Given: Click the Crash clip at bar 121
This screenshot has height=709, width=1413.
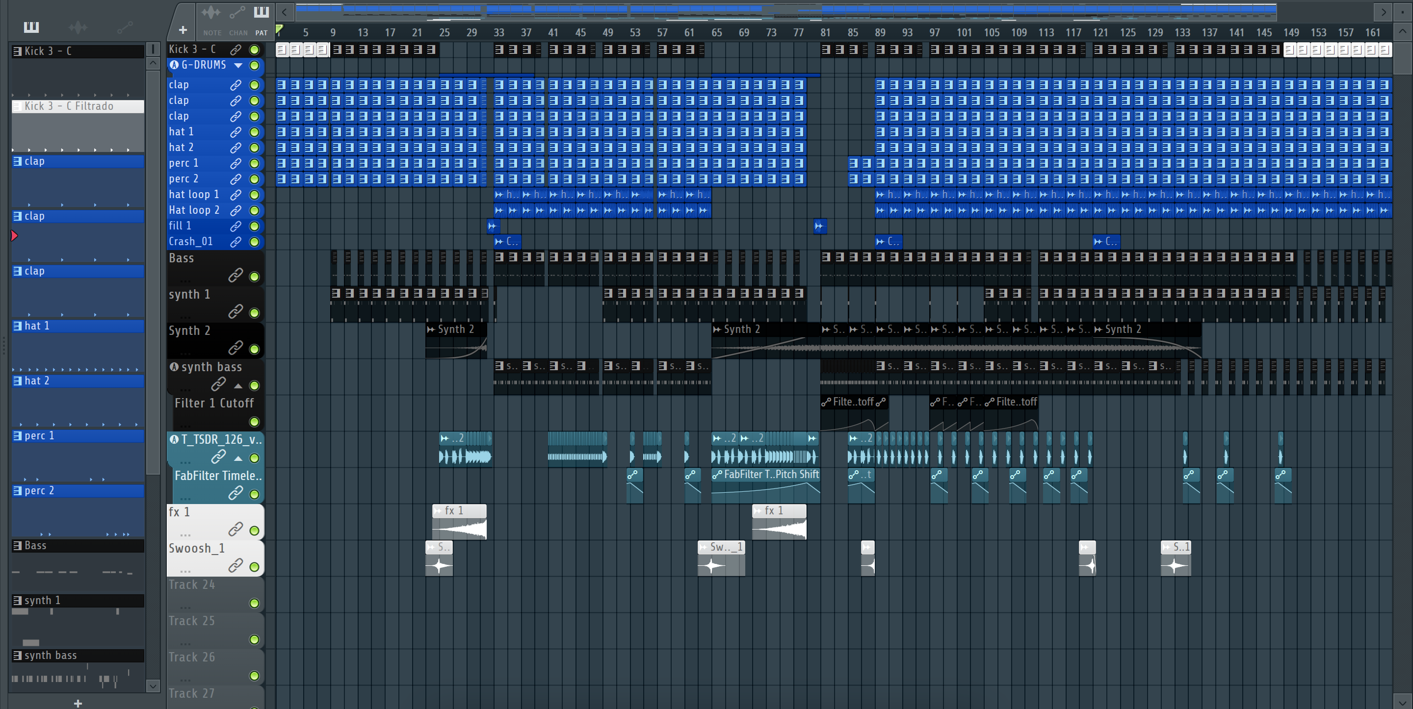Looking at the screenshot, I should tap(1106, 241).
